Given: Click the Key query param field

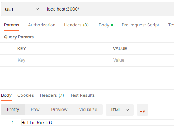Looking at the screenshot, I should (x=62, y=60).
